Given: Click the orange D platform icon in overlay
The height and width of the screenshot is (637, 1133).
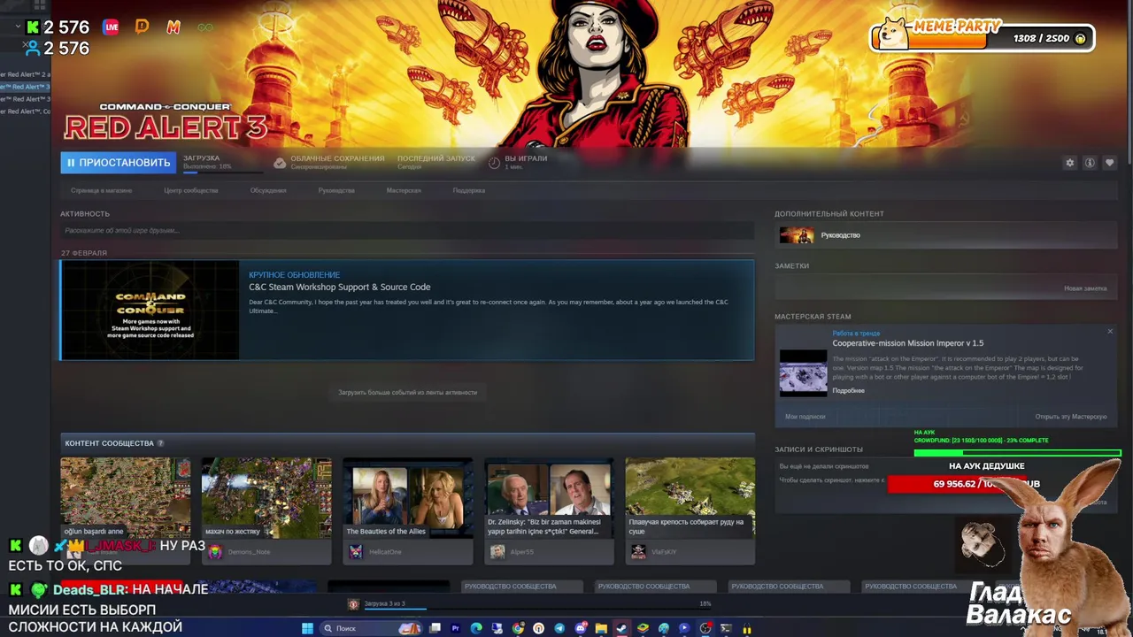Looking at the screenshot, I should 142,27.
